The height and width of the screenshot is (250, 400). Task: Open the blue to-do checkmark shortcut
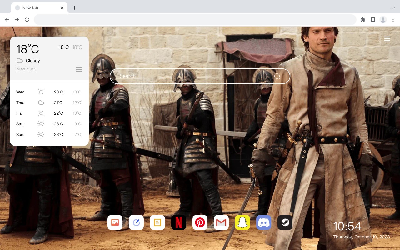pos(136,222)
